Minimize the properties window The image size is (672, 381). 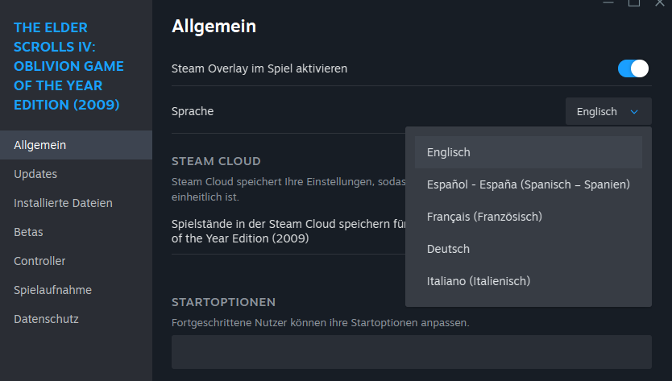[x=608, y=3]
